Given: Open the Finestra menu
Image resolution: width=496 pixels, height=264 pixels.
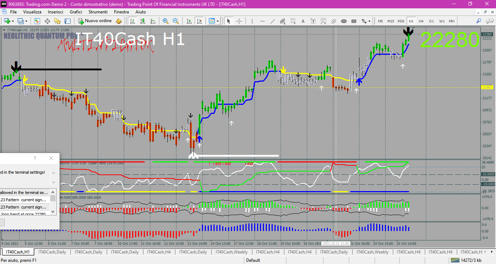Looking at the screenshot, I should (x=121, y=12).
